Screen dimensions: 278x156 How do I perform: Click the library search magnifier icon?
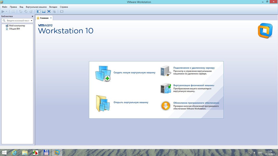click(4, 21)
